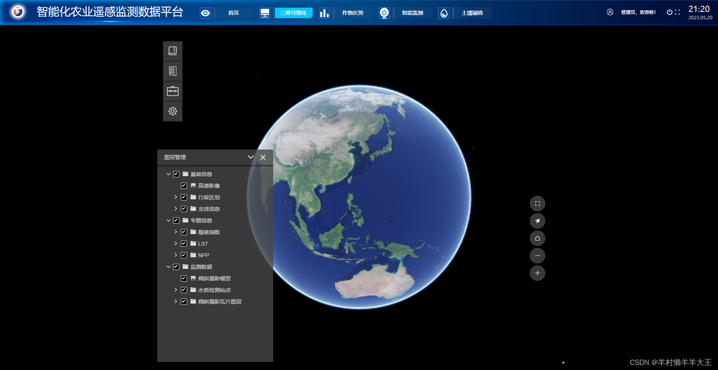Disable the 倾斜摄影模型 layer

[x=184, y=278]
